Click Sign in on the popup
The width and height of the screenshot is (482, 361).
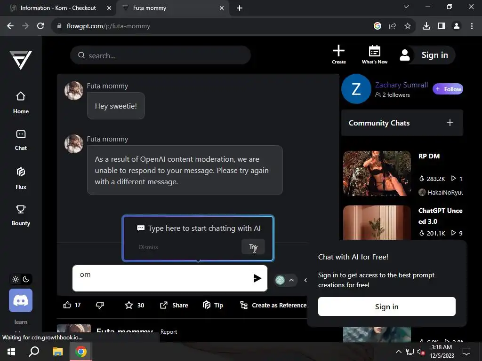tap(387, 306)
